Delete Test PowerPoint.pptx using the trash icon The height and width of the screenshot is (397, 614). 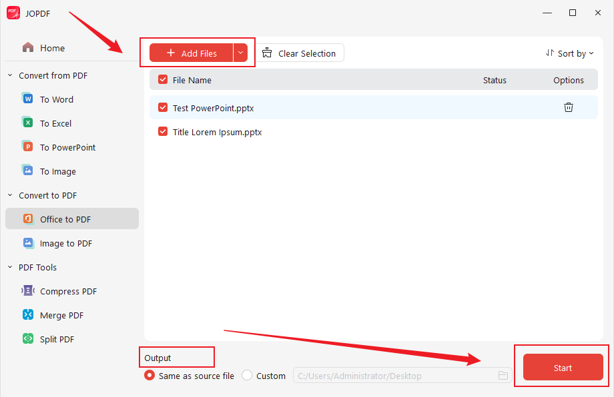point(568,107)
